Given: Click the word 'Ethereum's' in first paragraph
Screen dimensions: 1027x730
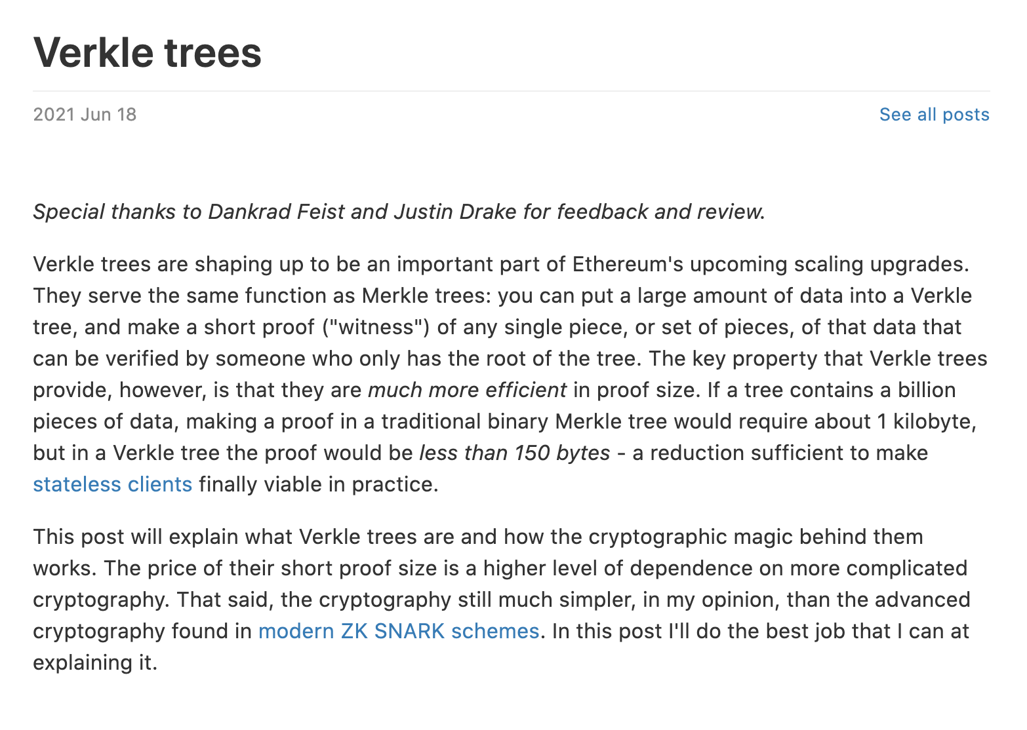Looking at the screenshot, I should tap(627, 264).
